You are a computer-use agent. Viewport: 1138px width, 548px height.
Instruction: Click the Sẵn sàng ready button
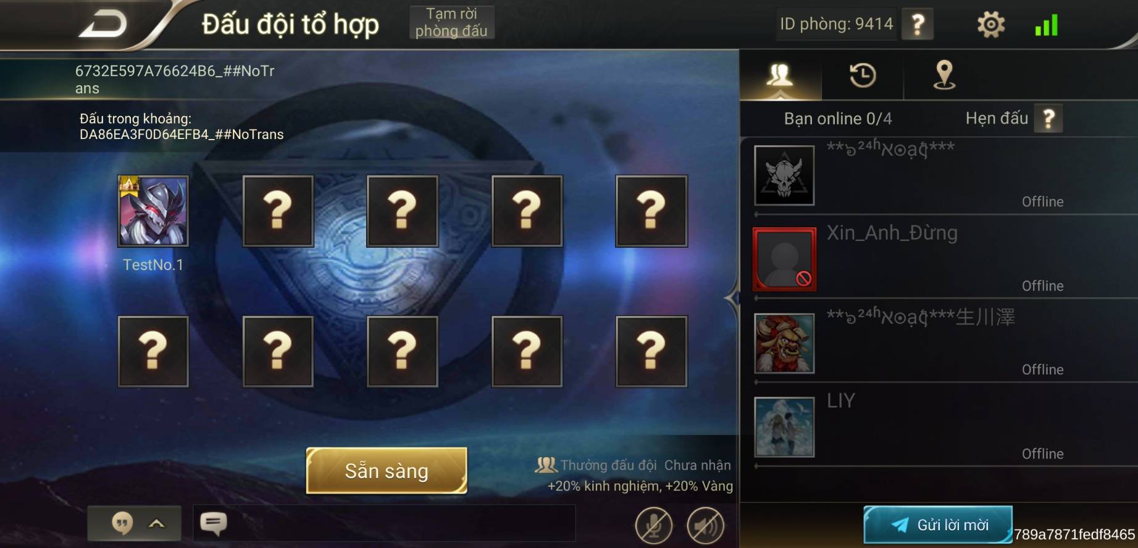(x=387, y=471)
